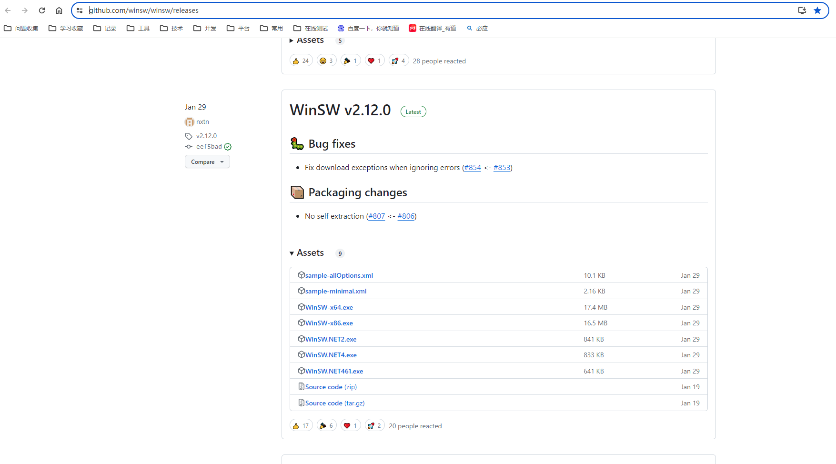Viewport: 836px width, 464px height.
Task: Toggle heart reaction on the v2.12.0 release
Action: click(351, 425)
